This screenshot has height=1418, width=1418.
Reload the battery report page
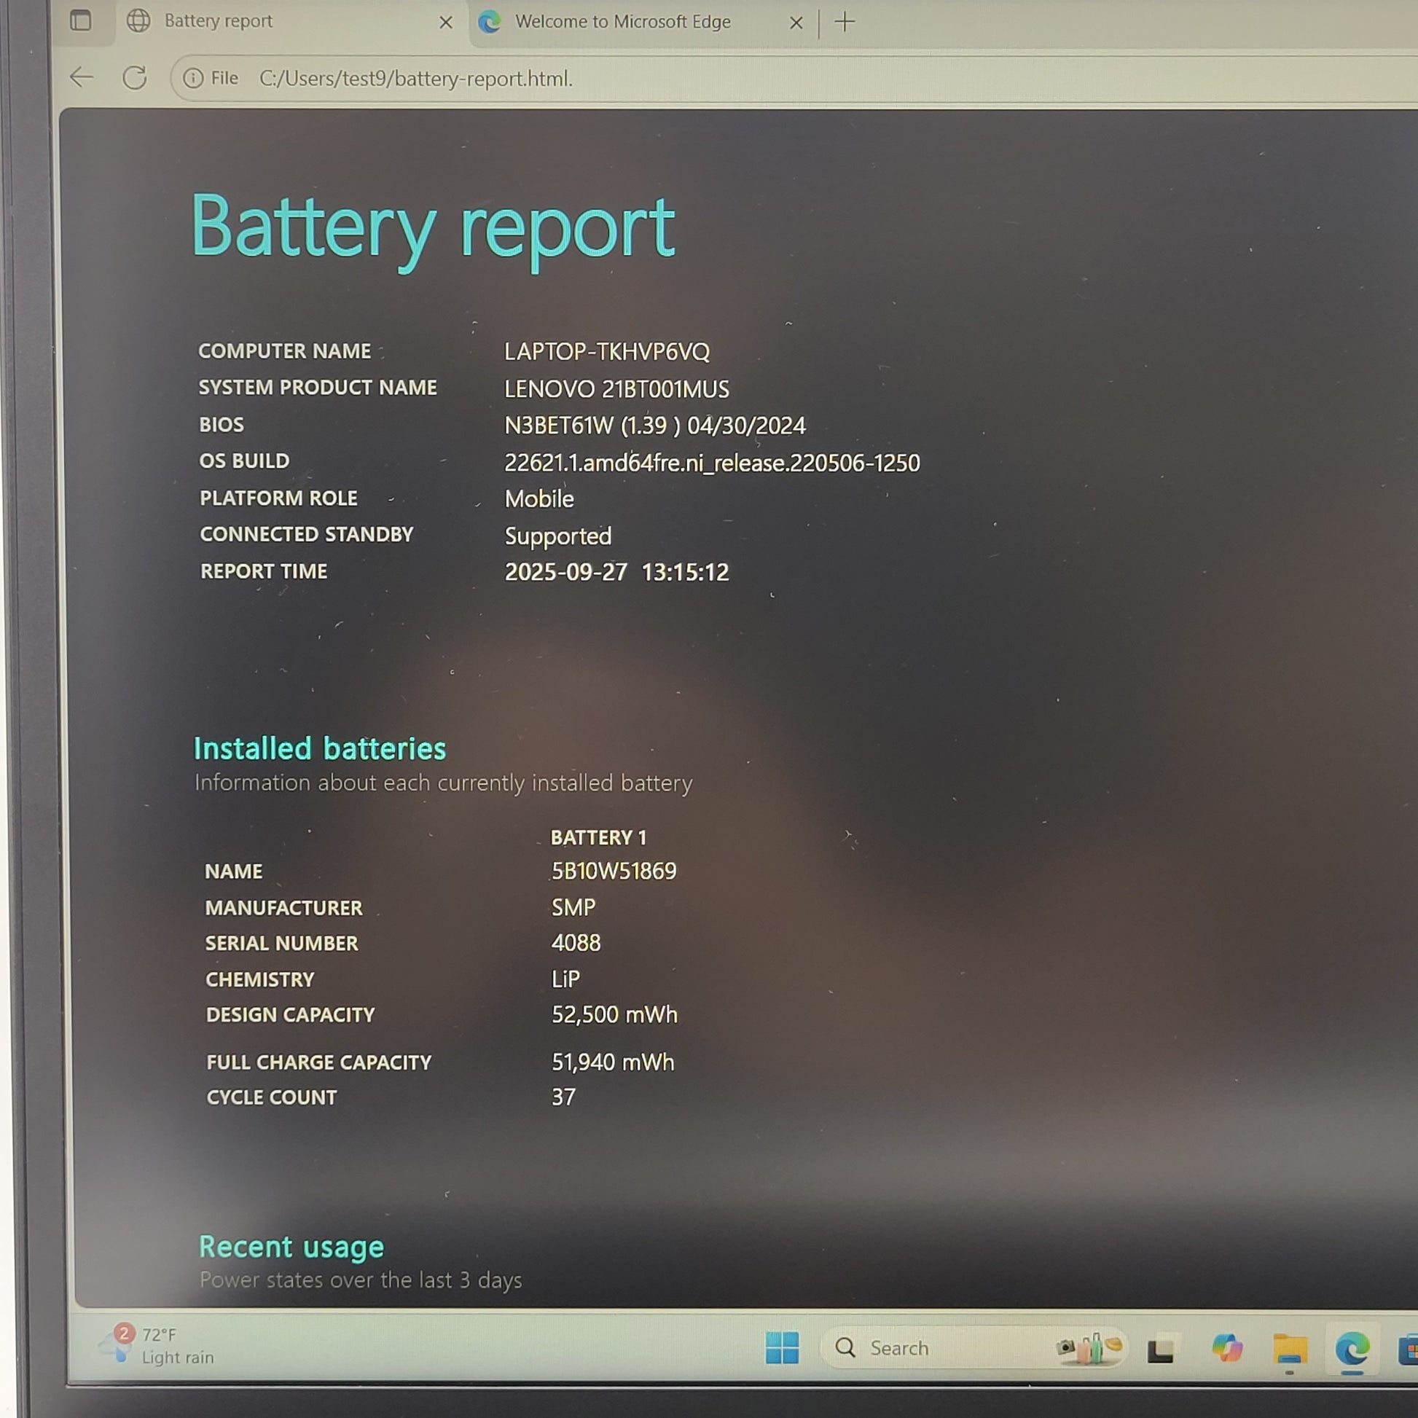134,78
